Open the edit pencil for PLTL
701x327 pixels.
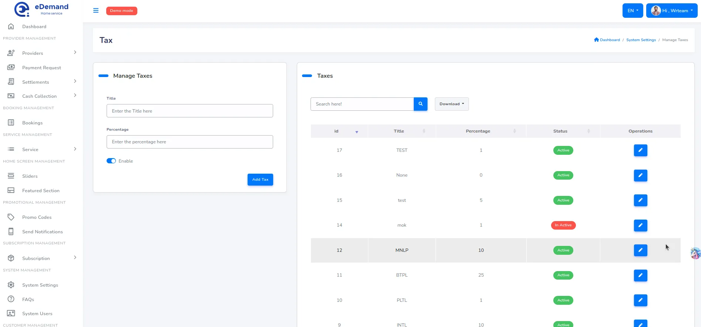640,300
